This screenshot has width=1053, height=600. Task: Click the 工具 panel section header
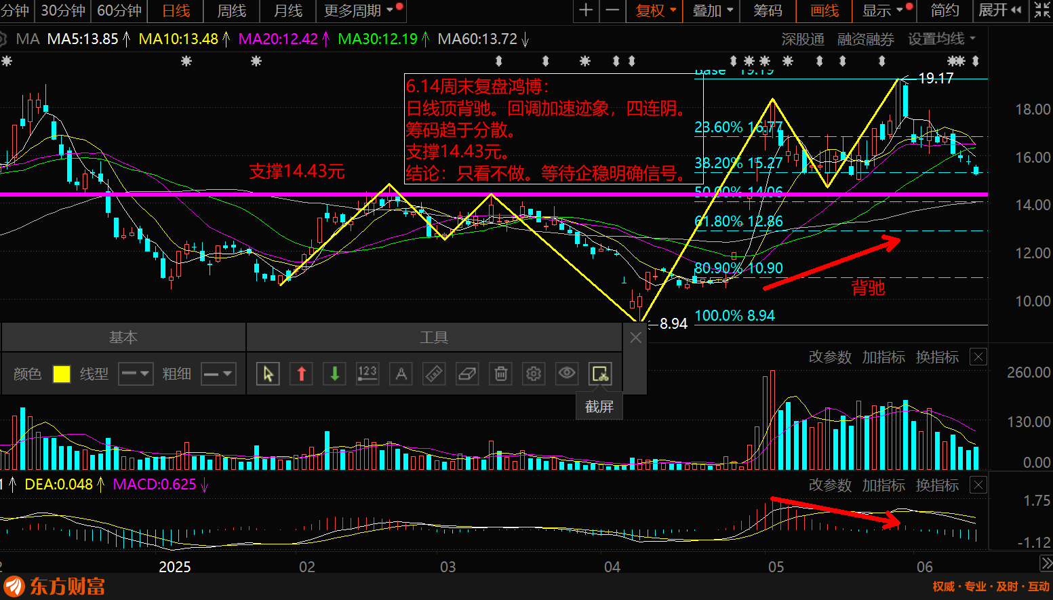tap(434, 337)
